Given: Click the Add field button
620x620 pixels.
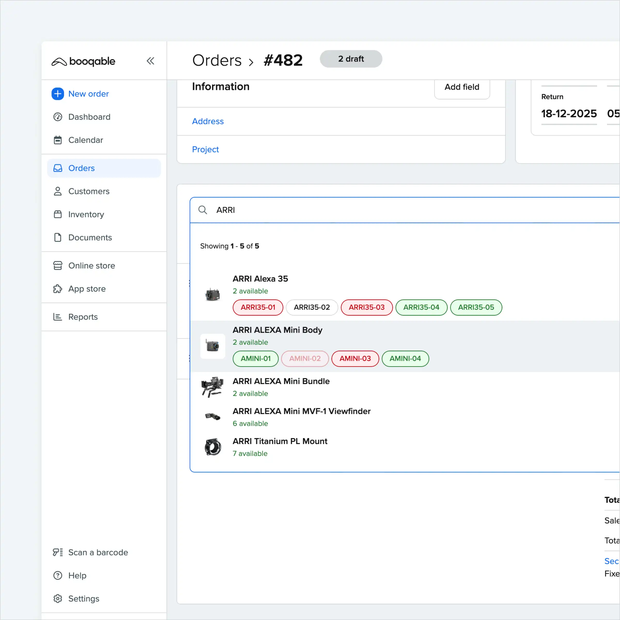Looking at the screenshot, I should (x=461, y=87).
